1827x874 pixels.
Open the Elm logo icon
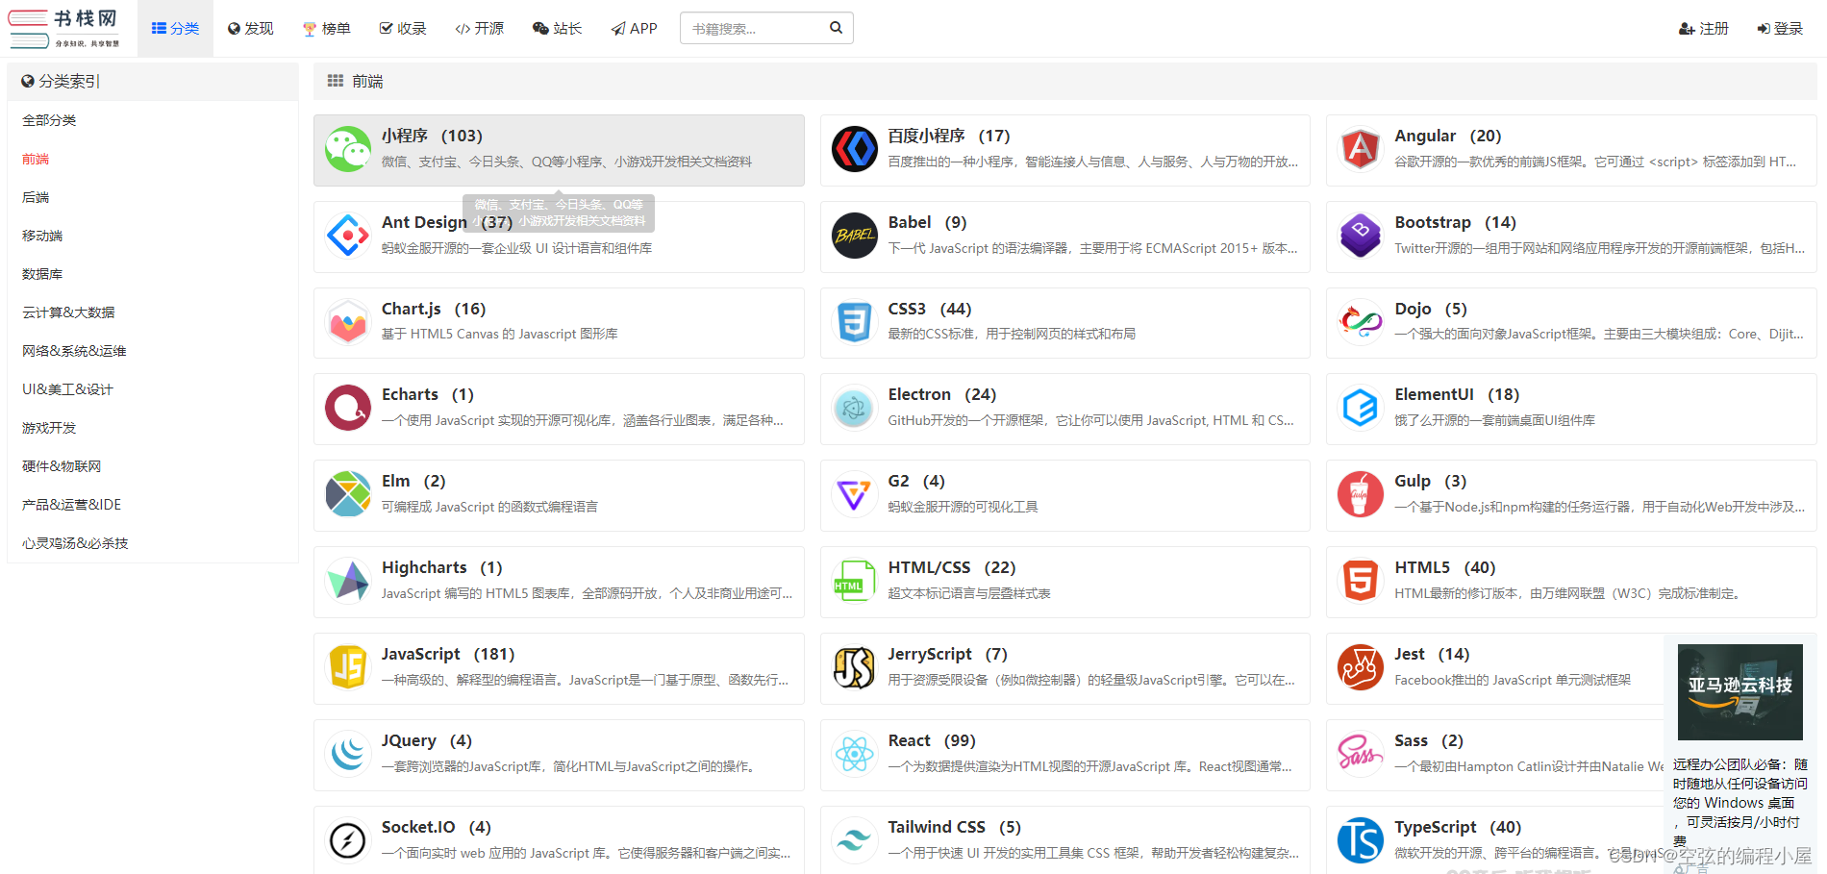click(348, 494)
